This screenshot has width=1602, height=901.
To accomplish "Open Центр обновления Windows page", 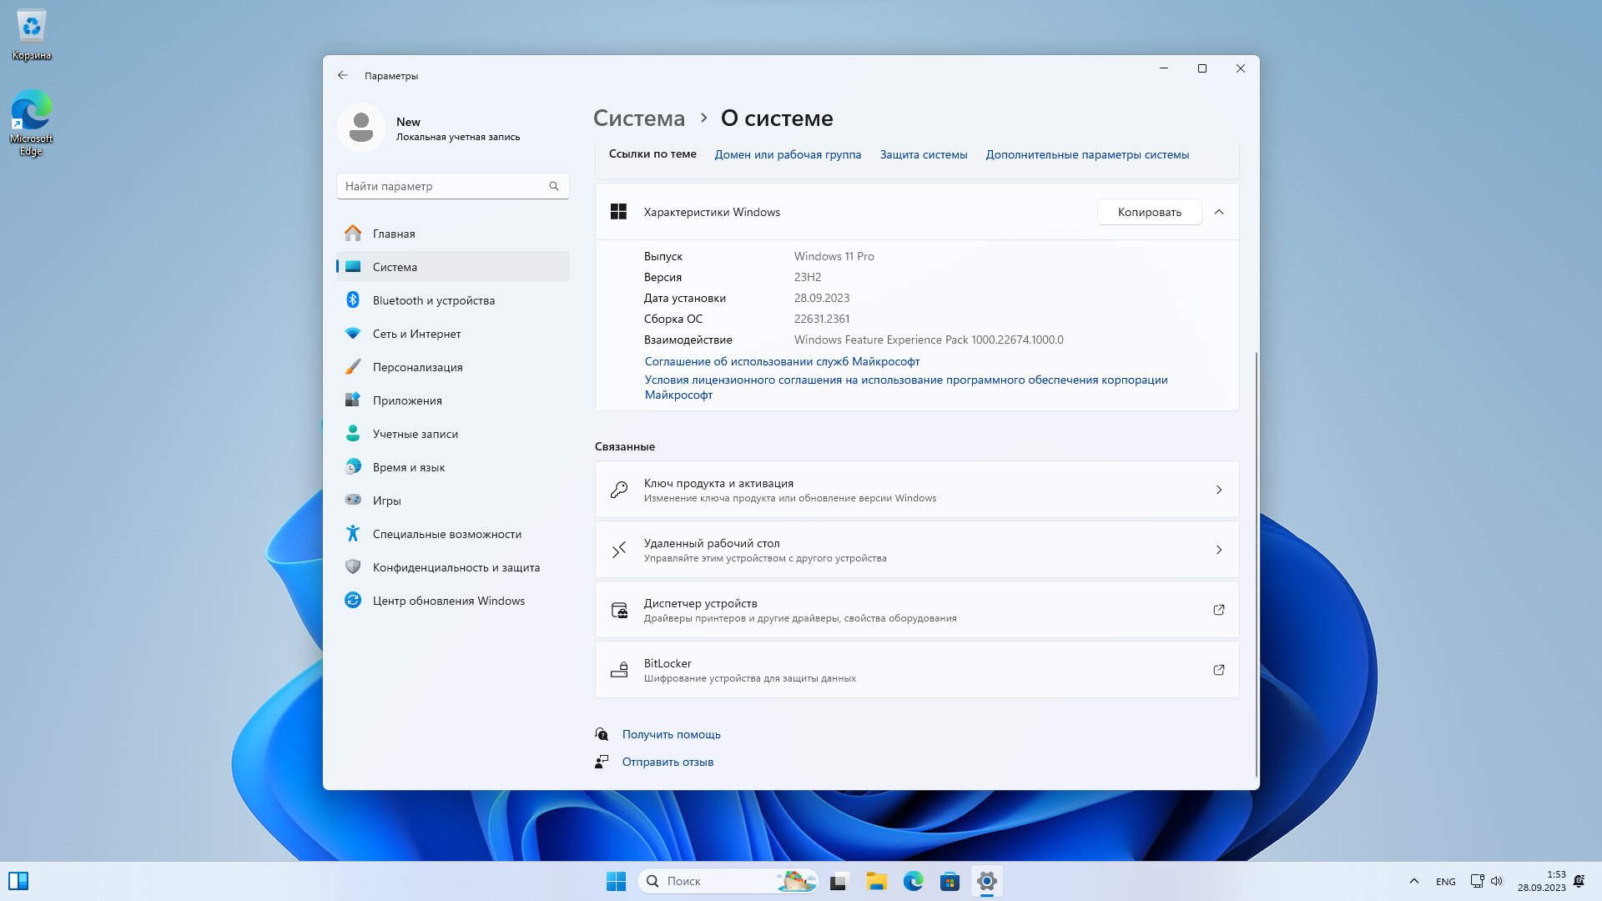I will [448, 601].
